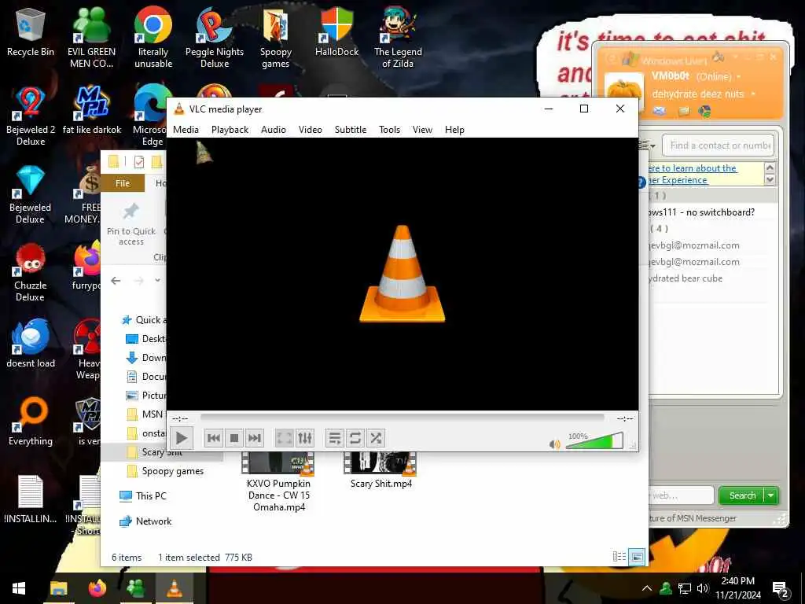Open Windows Start menu
The image size is (805, 604).
pyautogui.click(x=19, y=588)
